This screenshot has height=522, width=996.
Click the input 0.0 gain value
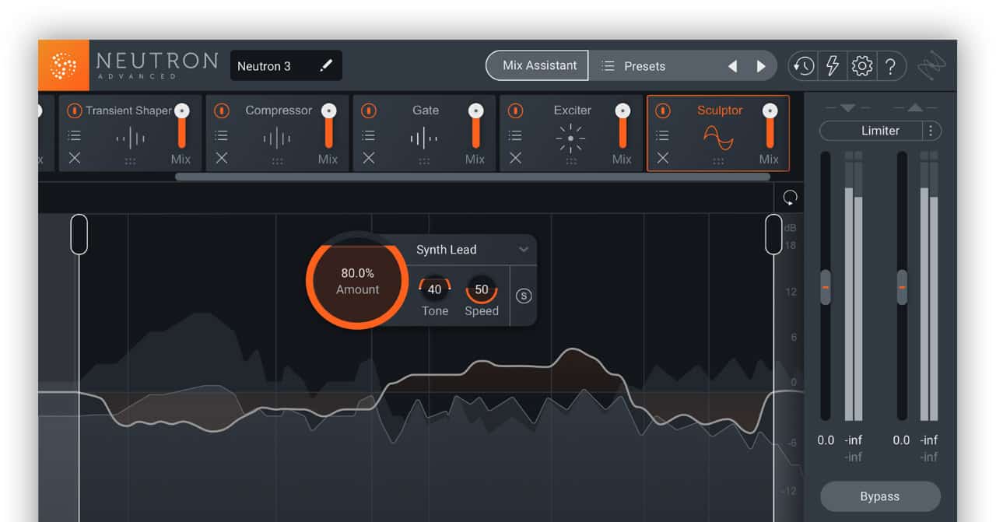tap(826, 440)
